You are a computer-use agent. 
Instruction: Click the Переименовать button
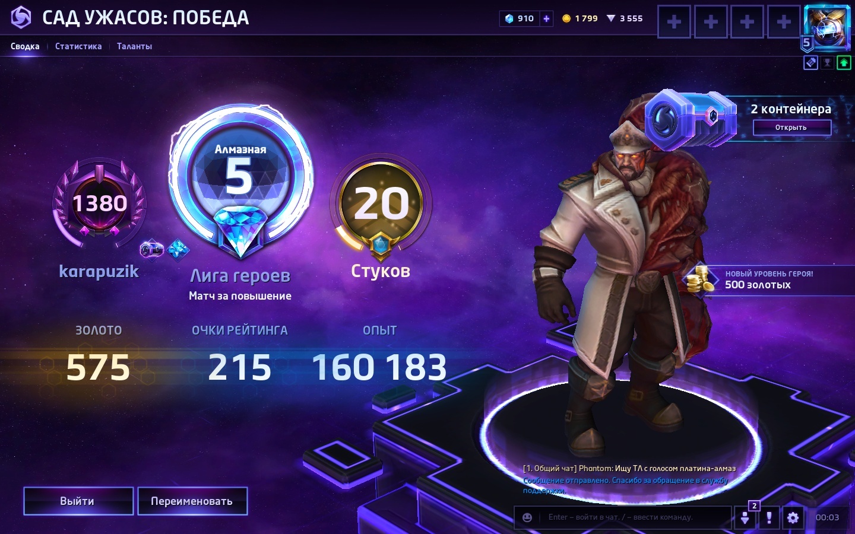[x=192, y=501]
